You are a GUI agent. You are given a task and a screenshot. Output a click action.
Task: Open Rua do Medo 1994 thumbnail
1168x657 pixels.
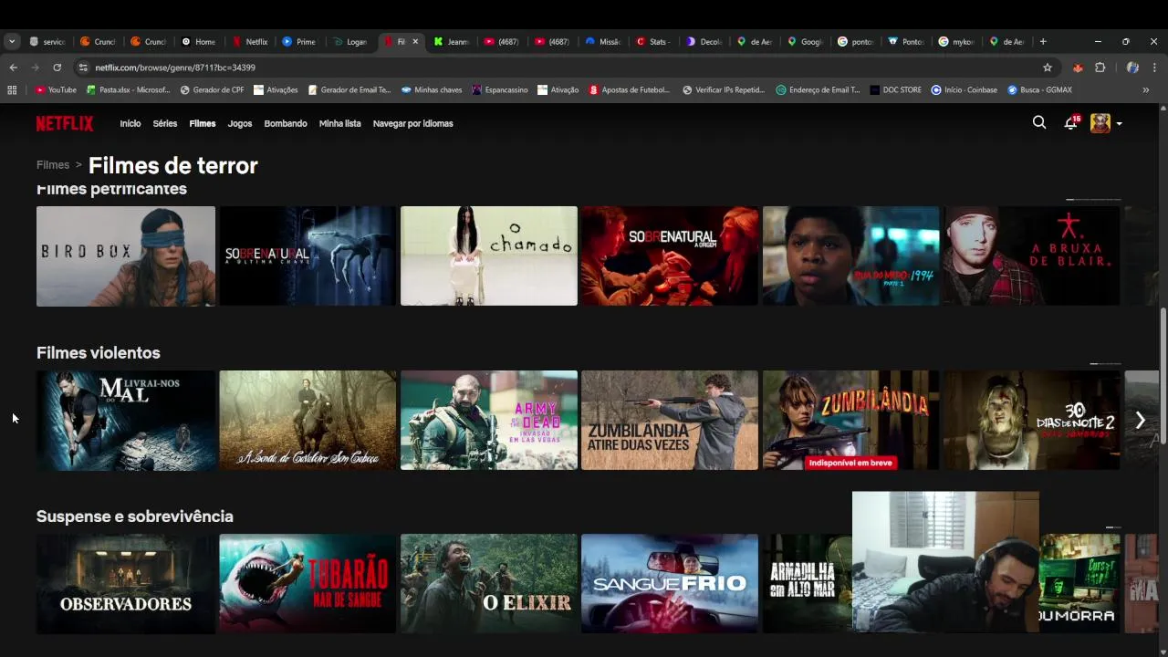(850, 255)
